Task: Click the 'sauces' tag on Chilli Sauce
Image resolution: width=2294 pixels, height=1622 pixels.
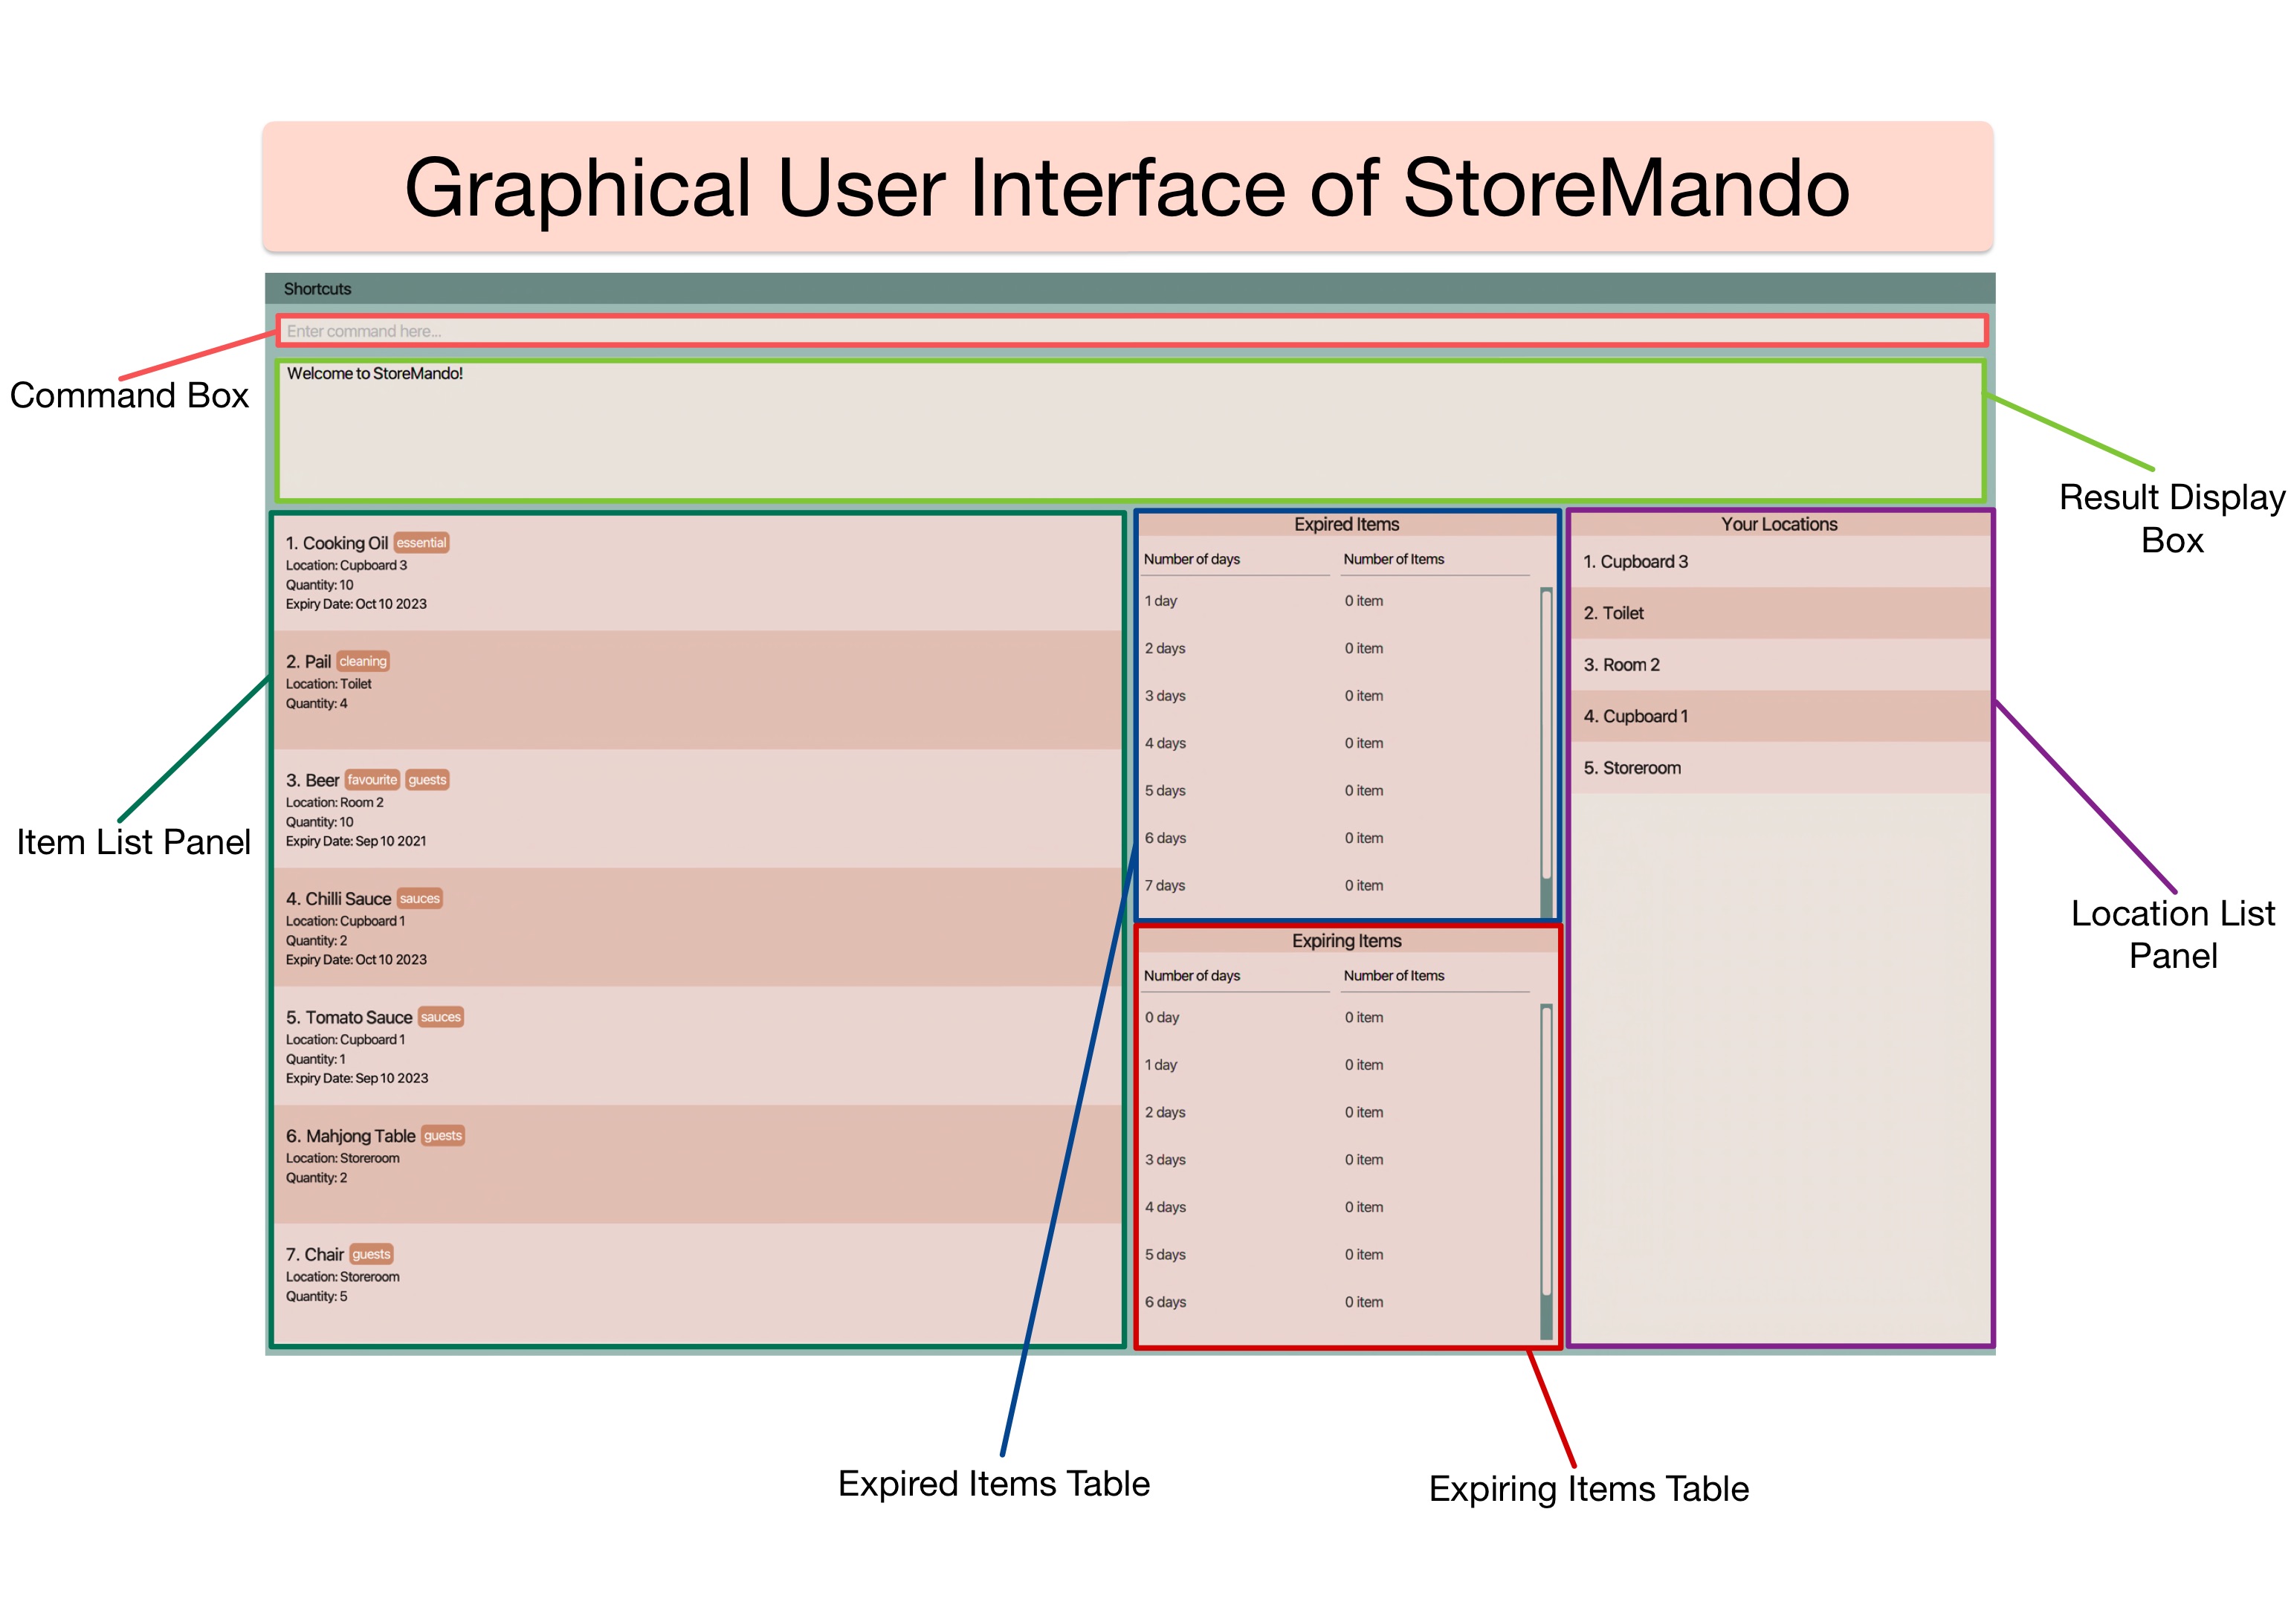Action: pos(420,899)
